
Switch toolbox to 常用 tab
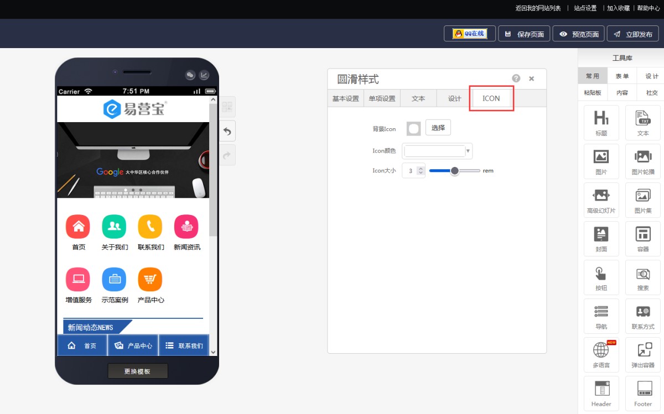(593, 76)
